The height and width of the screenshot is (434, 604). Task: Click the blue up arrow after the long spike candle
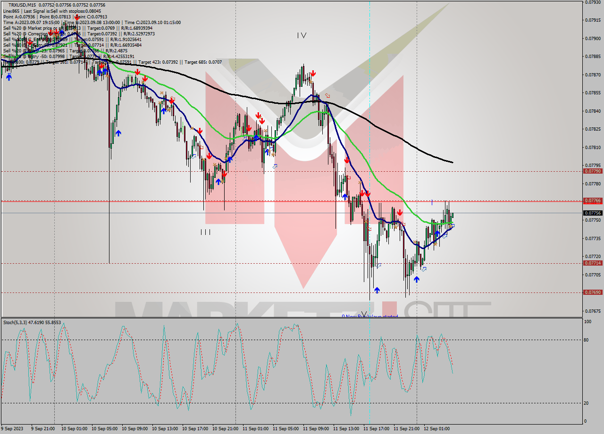click(118, 133)
